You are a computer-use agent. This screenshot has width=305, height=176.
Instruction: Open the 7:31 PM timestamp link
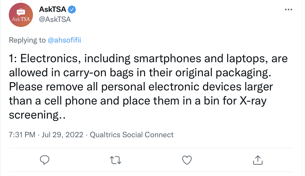tap(22, 135)
